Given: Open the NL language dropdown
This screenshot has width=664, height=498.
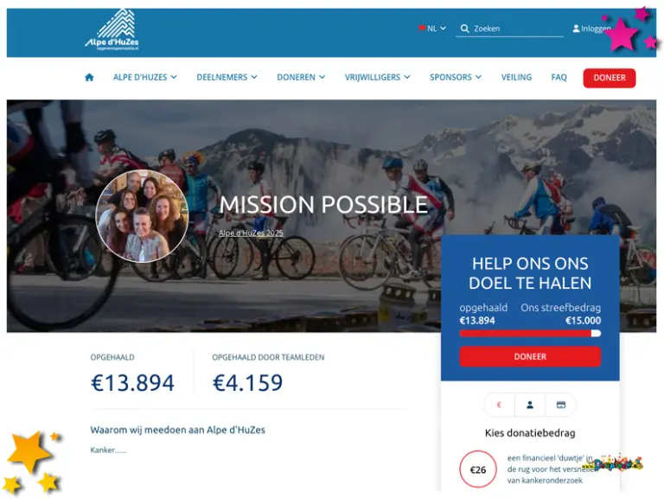Looking at the screenshot, I should pos(432,29).
